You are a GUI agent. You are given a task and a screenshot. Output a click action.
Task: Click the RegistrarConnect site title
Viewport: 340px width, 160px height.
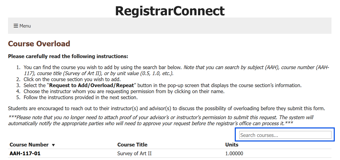point(170,11)
